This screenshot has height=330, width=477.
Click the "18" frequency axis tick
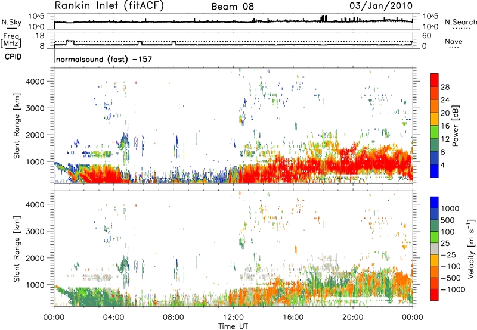click(40, 36)
